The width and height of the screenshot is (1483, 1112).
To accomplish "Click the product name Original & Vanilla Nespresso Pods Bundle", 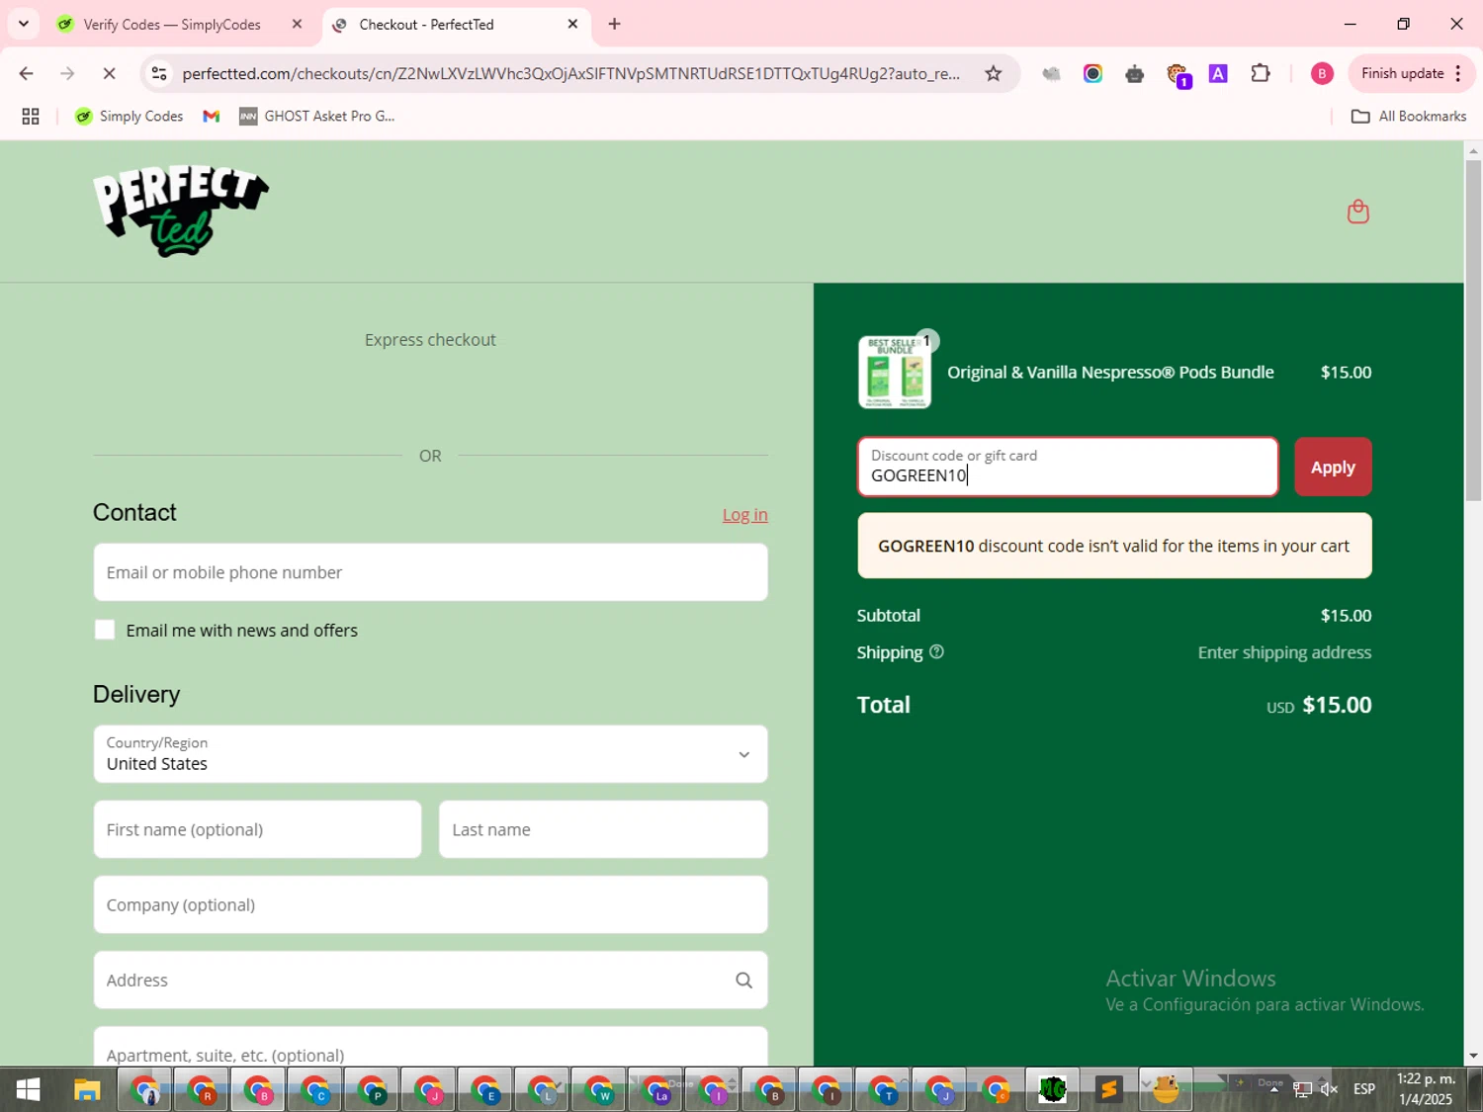I will [x=1110, y=373].
